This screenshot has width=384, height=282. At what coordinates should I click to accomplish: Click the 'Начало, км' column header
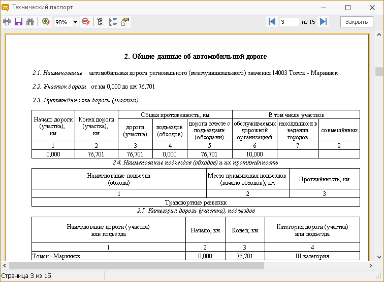(205, 230)
